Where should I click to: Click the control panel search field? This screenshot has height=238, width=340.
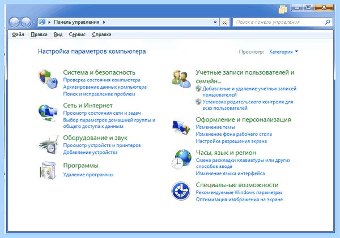pyautogui.click(x=282, y=22)
